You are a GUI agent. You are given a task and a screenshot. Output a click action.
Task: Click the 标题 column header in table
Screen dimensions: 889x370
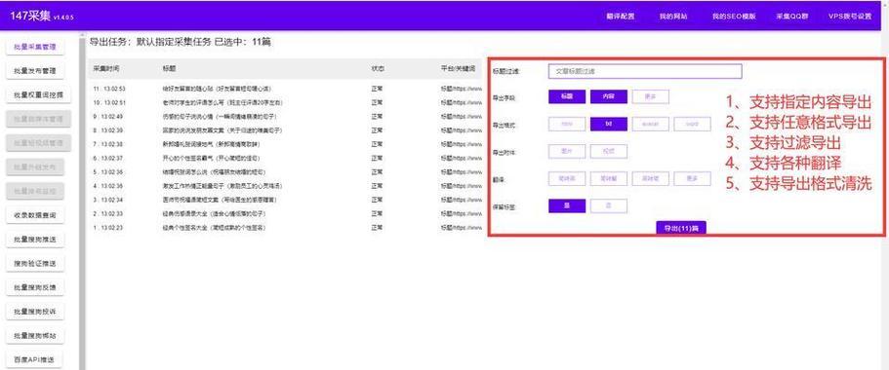pos(169,68)
